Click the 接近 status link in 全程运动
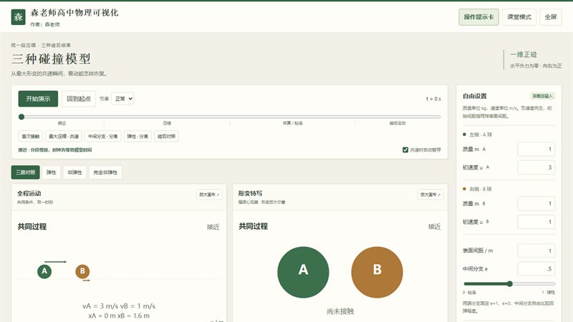 213,227
